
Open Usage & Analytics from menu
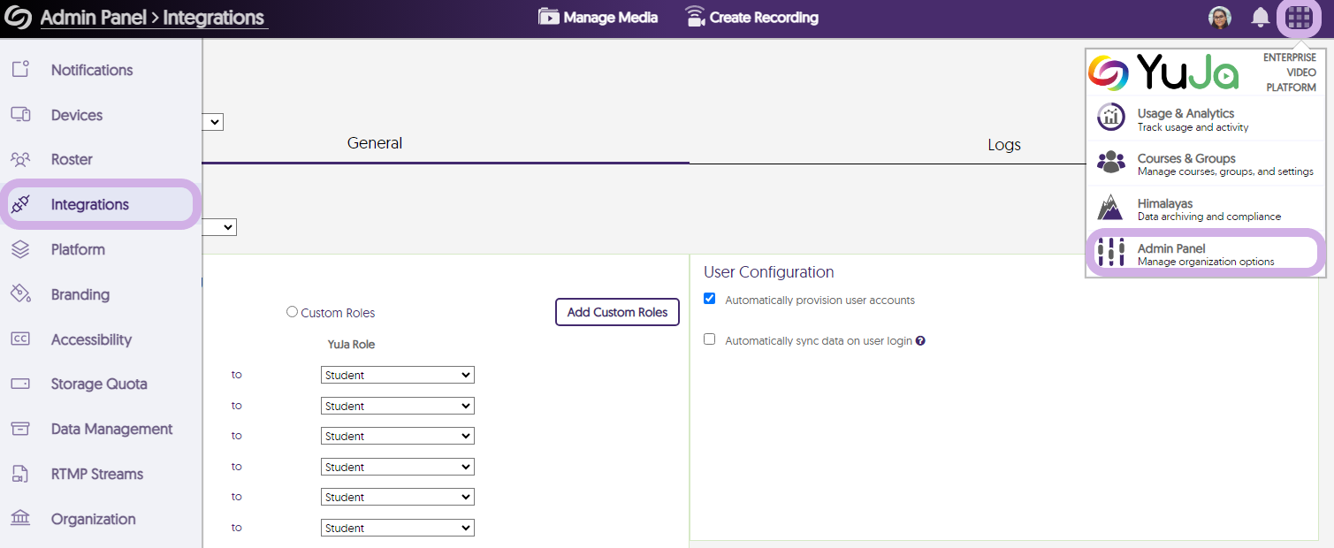(x=1185, y=118)
